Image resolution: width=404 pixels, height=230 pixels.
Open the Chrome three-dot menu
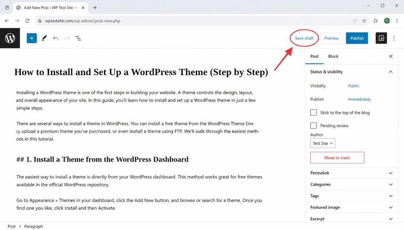click(x=397, y=21)
